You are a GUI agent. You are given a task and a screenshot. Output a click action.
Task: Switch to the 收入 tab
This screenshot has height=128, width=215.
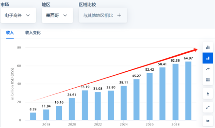tap(10, 33)
